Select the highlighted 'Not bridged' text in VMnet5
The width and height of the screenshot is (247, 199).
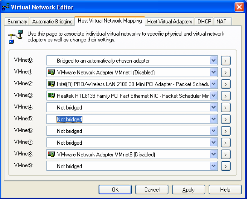[70, 119]
